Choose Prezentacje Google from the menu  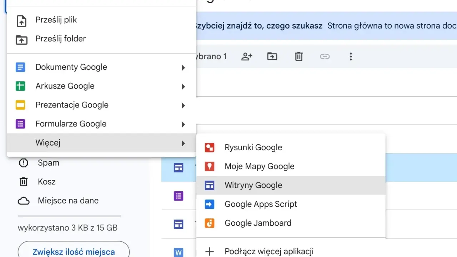coord(102,105)
